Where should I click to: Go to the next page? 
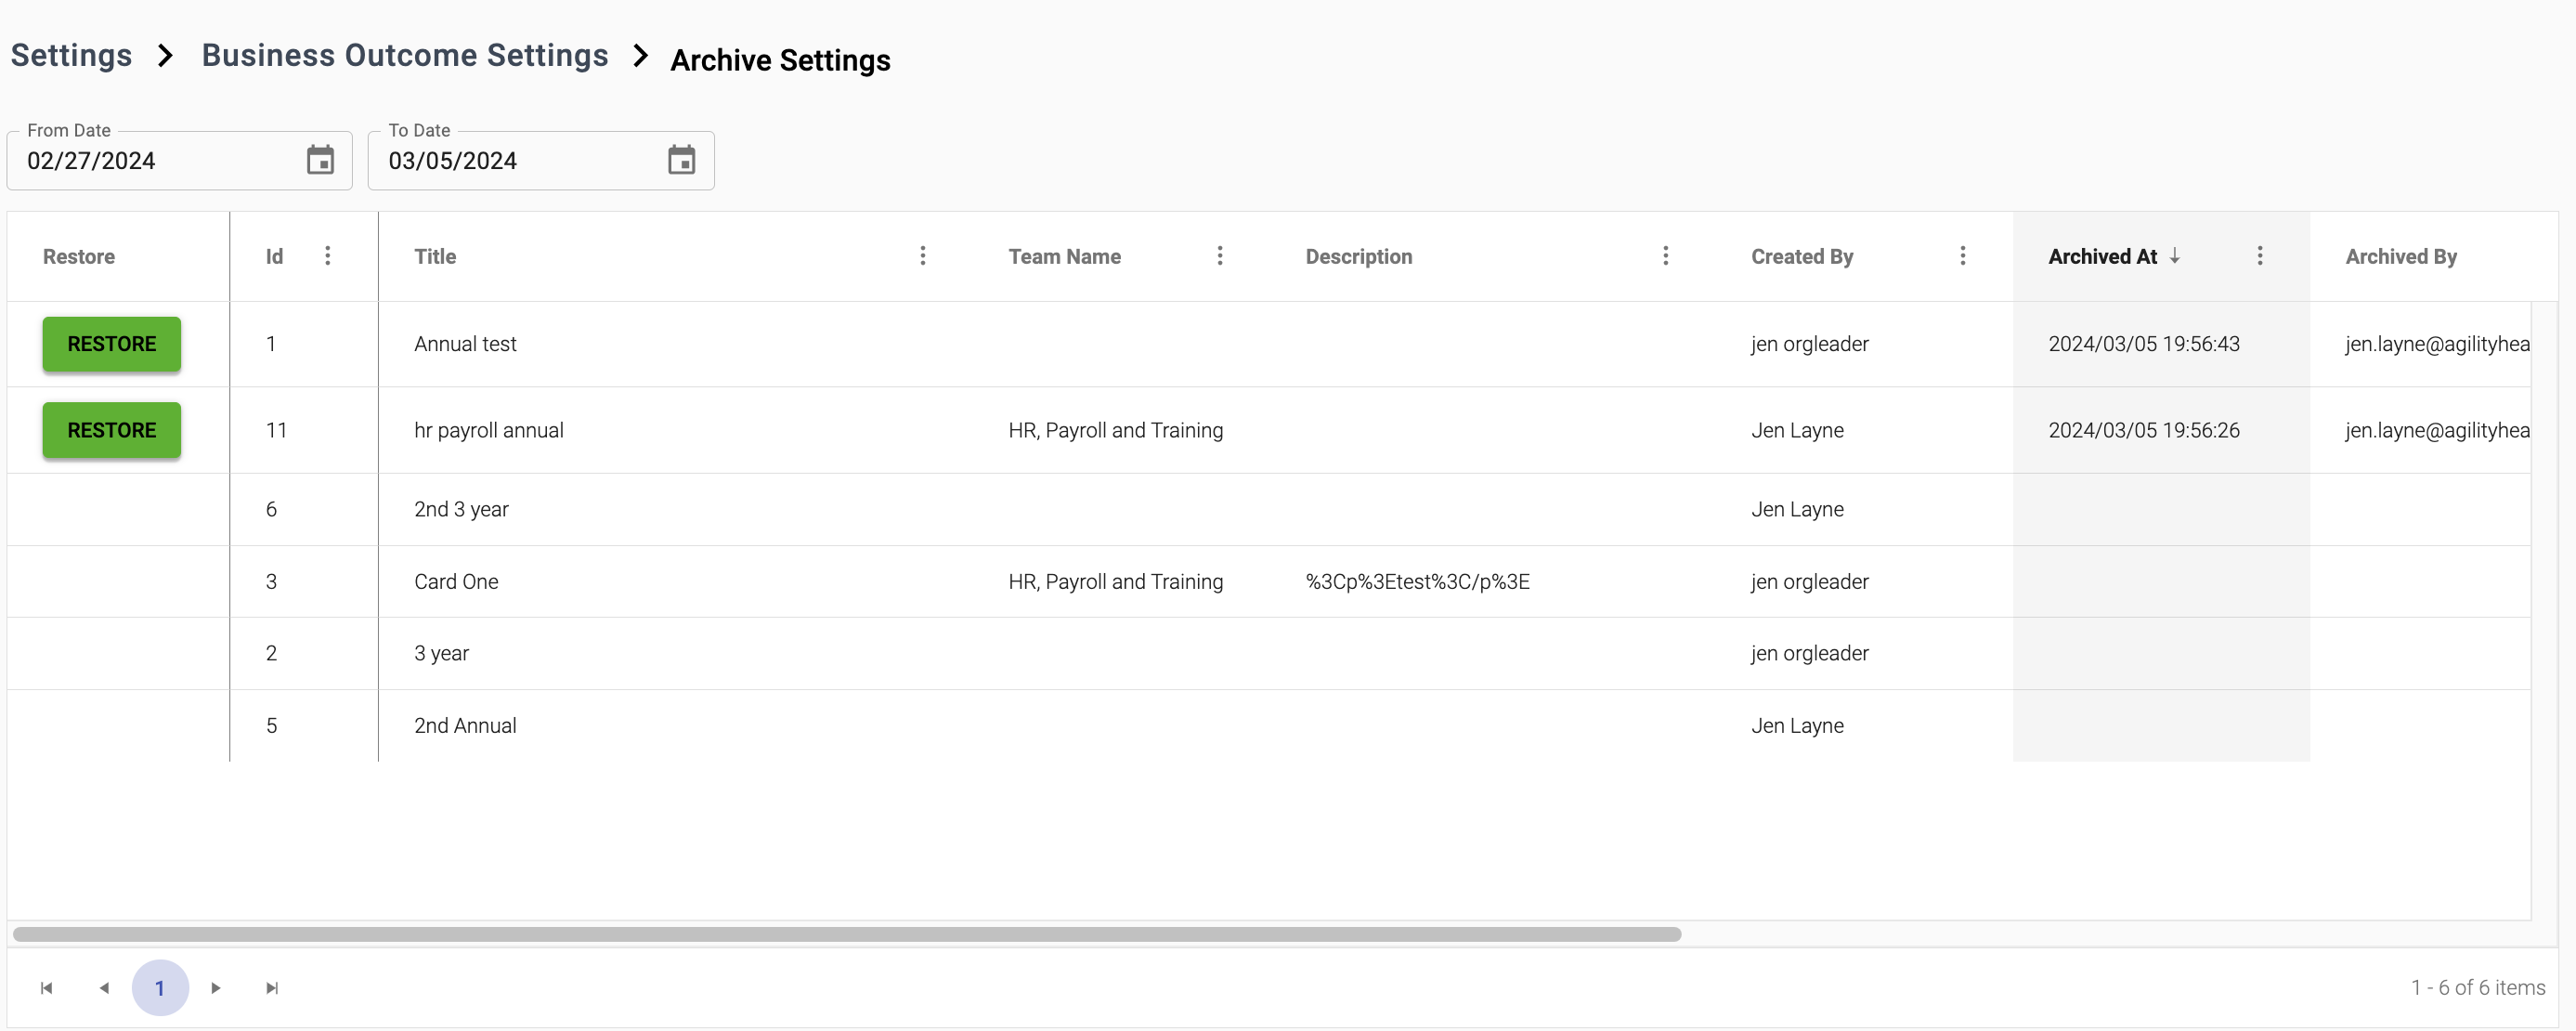pos(216,988)
